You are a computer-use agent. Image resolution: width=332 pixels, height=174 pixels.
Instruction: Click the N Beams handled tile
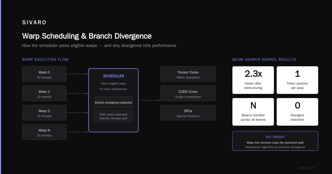click(253, 112)
